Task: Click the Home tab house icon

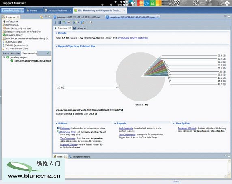Action: (x=28, y=11)
